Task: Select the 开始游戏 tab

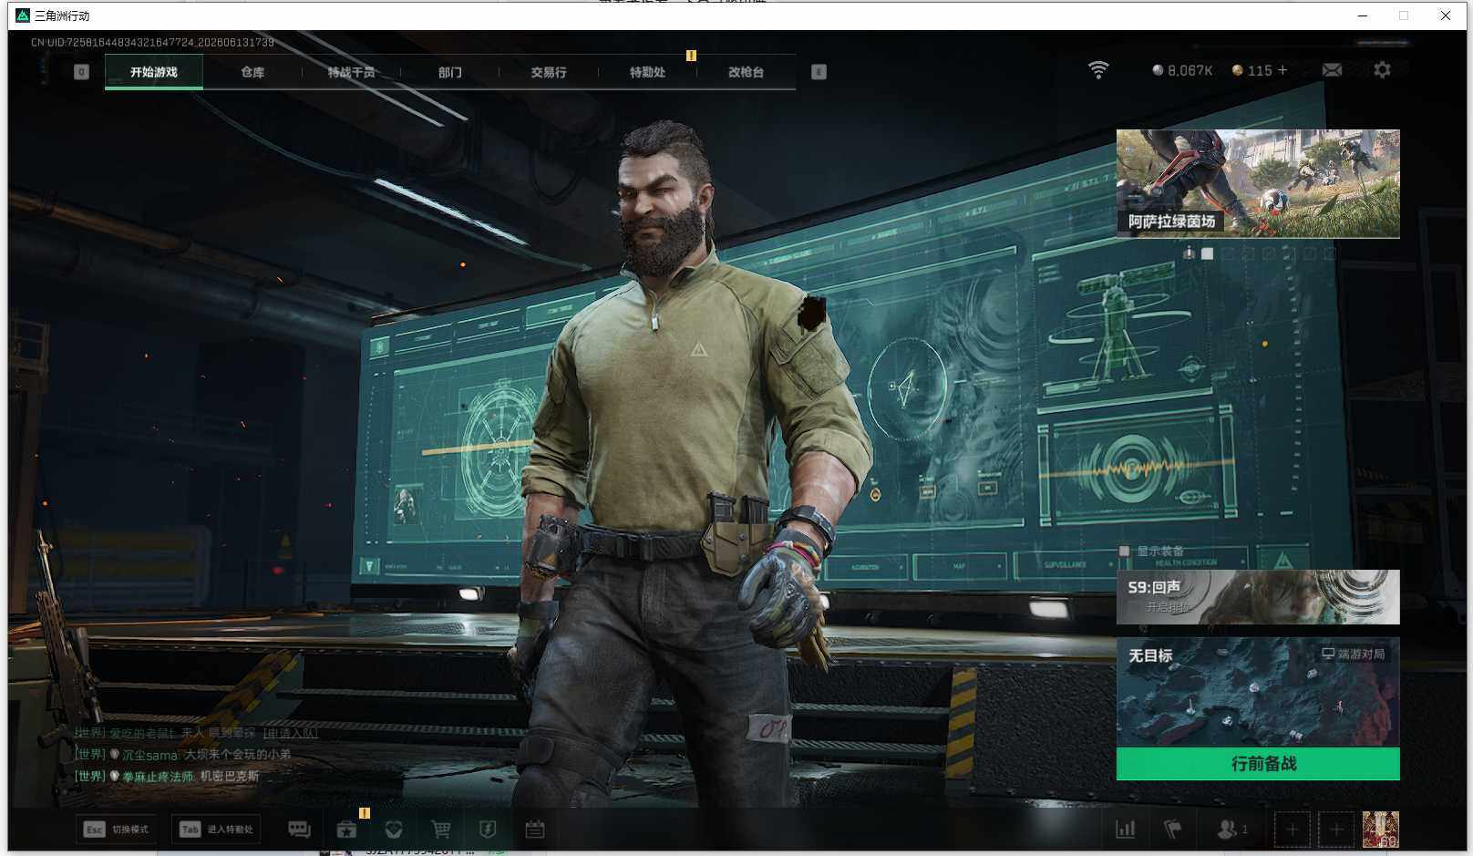Action: 153,72
